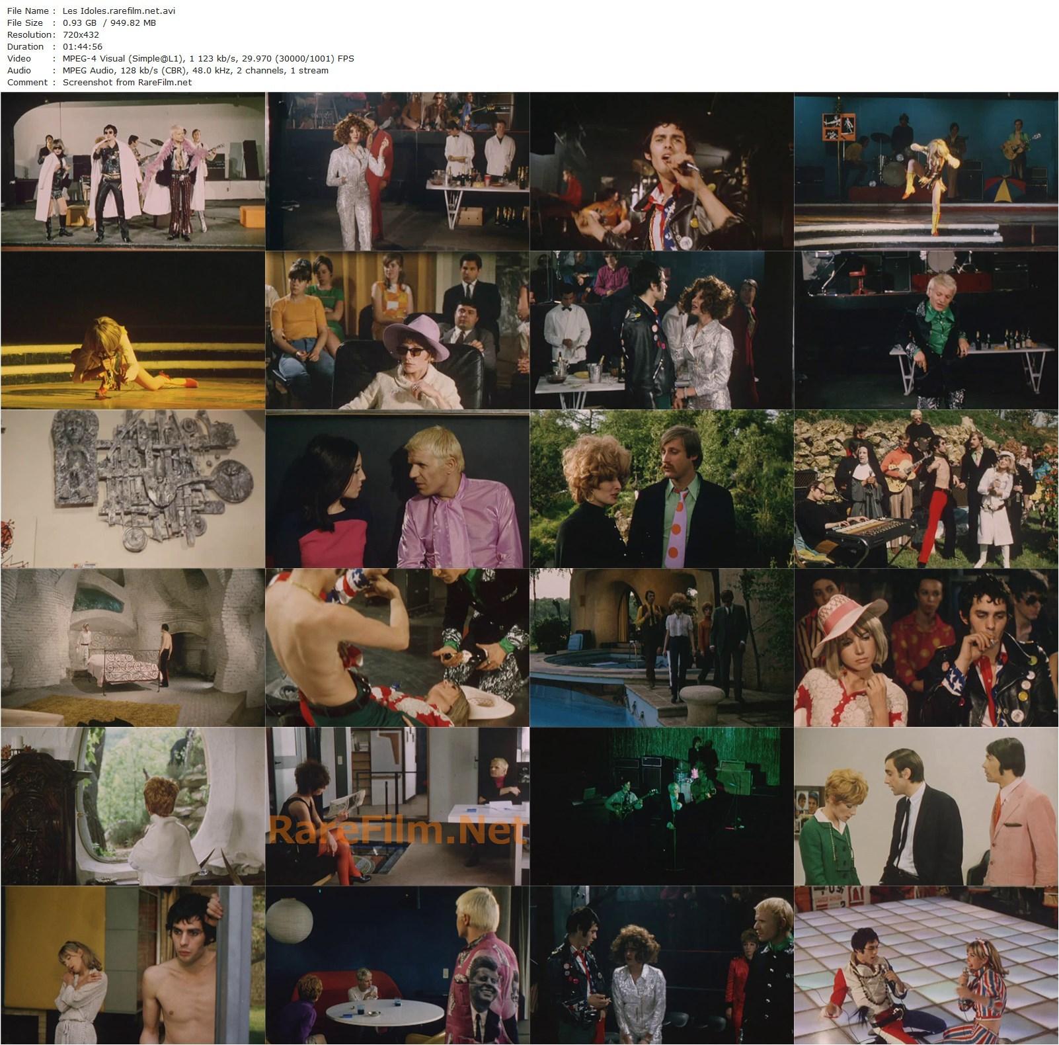Click thumbnail of dancer in yellow boots on stage
The image size is (1059, 1045).
[x=925, y=171]
